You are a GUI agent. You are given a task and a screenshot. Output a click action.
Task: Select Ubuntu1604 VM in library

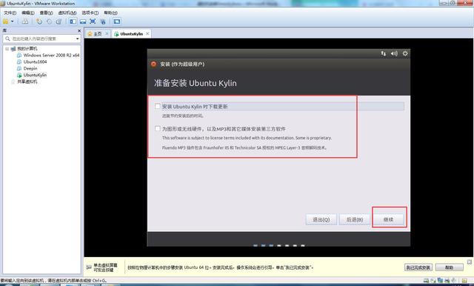[35, 61]
